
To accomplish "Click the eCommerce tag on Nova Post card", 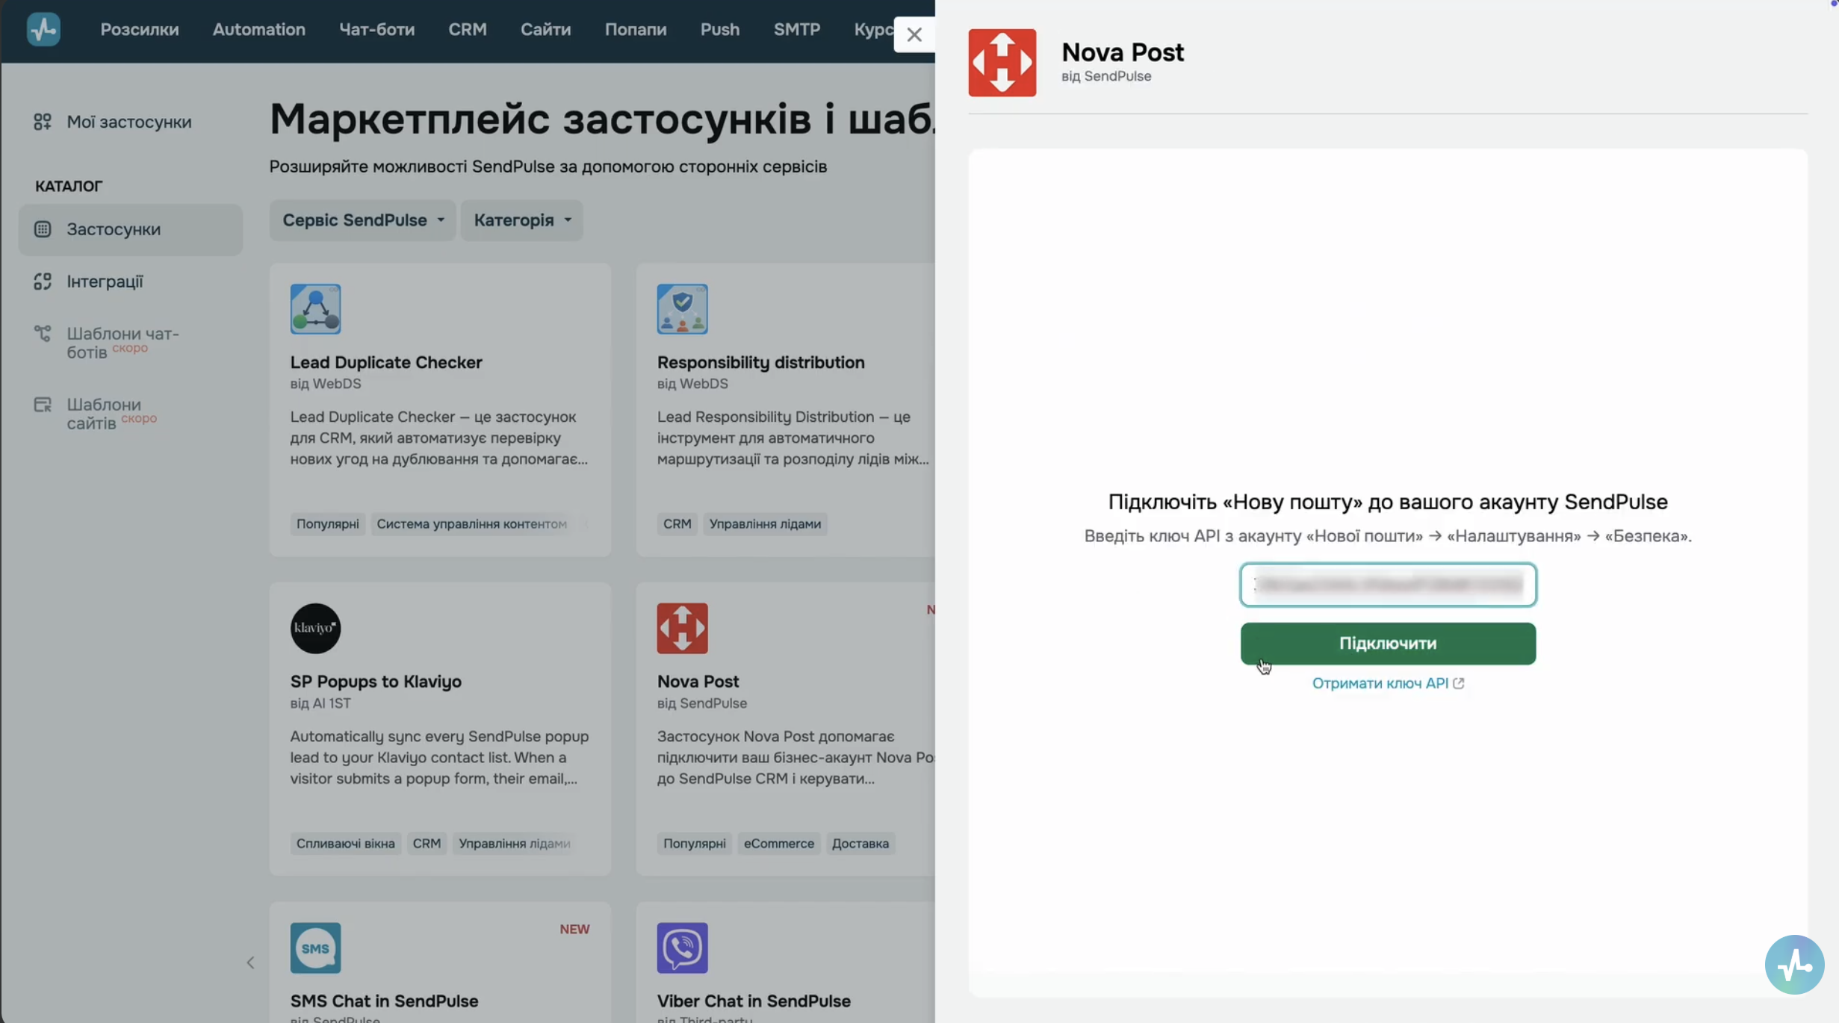I will pyautogui.click(x=778, y=844).
